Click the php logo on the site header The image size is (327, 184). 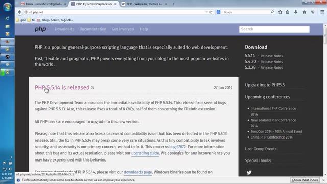40,29
